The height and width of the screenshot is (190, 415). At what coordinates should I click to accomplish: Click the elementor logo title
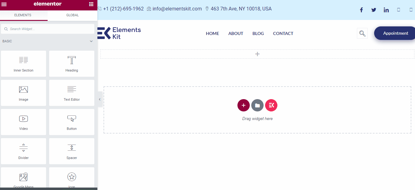pos(48,4)
